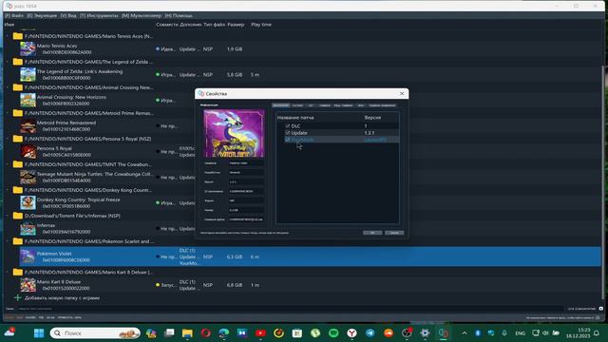
Task: Click the green plus add folder icon
Action: pos(17,297)
